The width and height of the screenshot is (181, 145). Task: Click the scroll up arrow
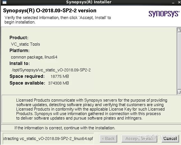coord(179,30)
